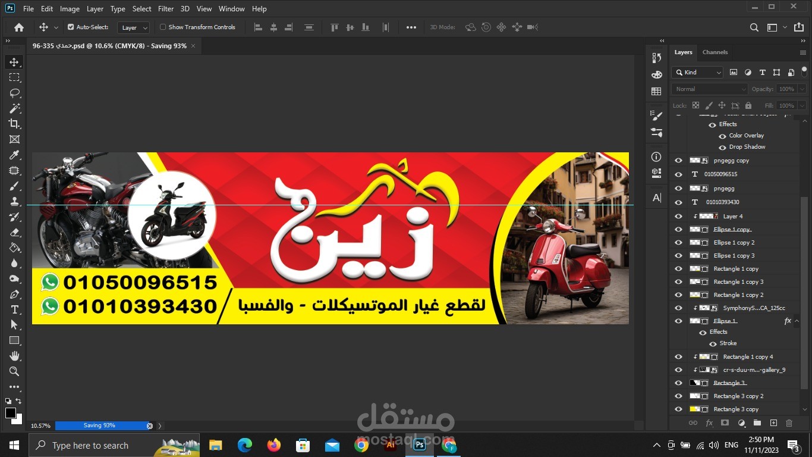
Task: Select the Crop tool
Action: (14, 124)
